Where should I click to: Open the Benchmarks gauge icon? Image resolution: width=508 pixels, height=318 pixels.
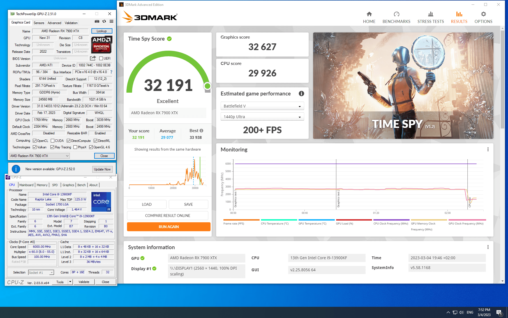point(396,14)
